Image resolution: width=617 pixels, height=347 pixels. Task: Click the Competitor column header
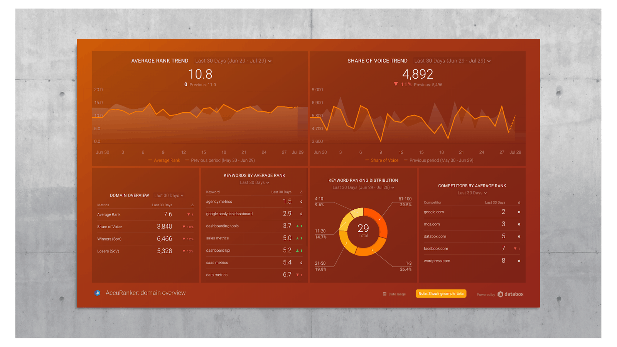click(x=433, y=202)
